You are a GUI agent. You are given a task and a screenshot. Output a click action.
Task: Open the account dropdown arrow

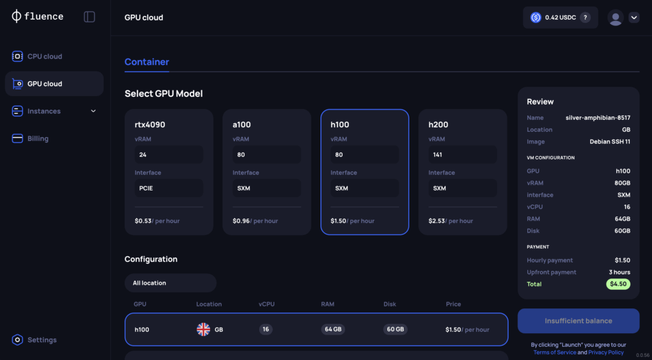click(634, 18)
